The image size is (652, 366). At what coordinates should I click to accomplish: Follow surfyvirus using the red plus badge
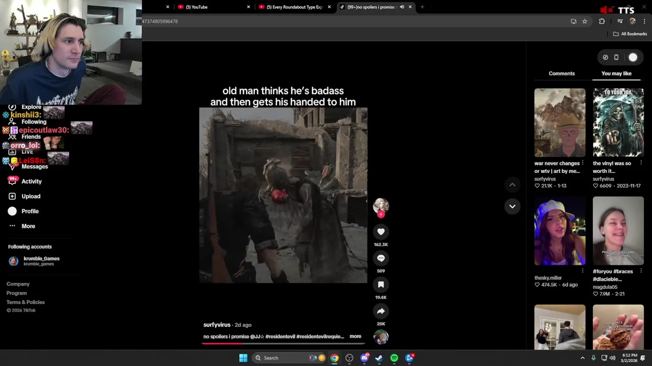coord(381,214)
